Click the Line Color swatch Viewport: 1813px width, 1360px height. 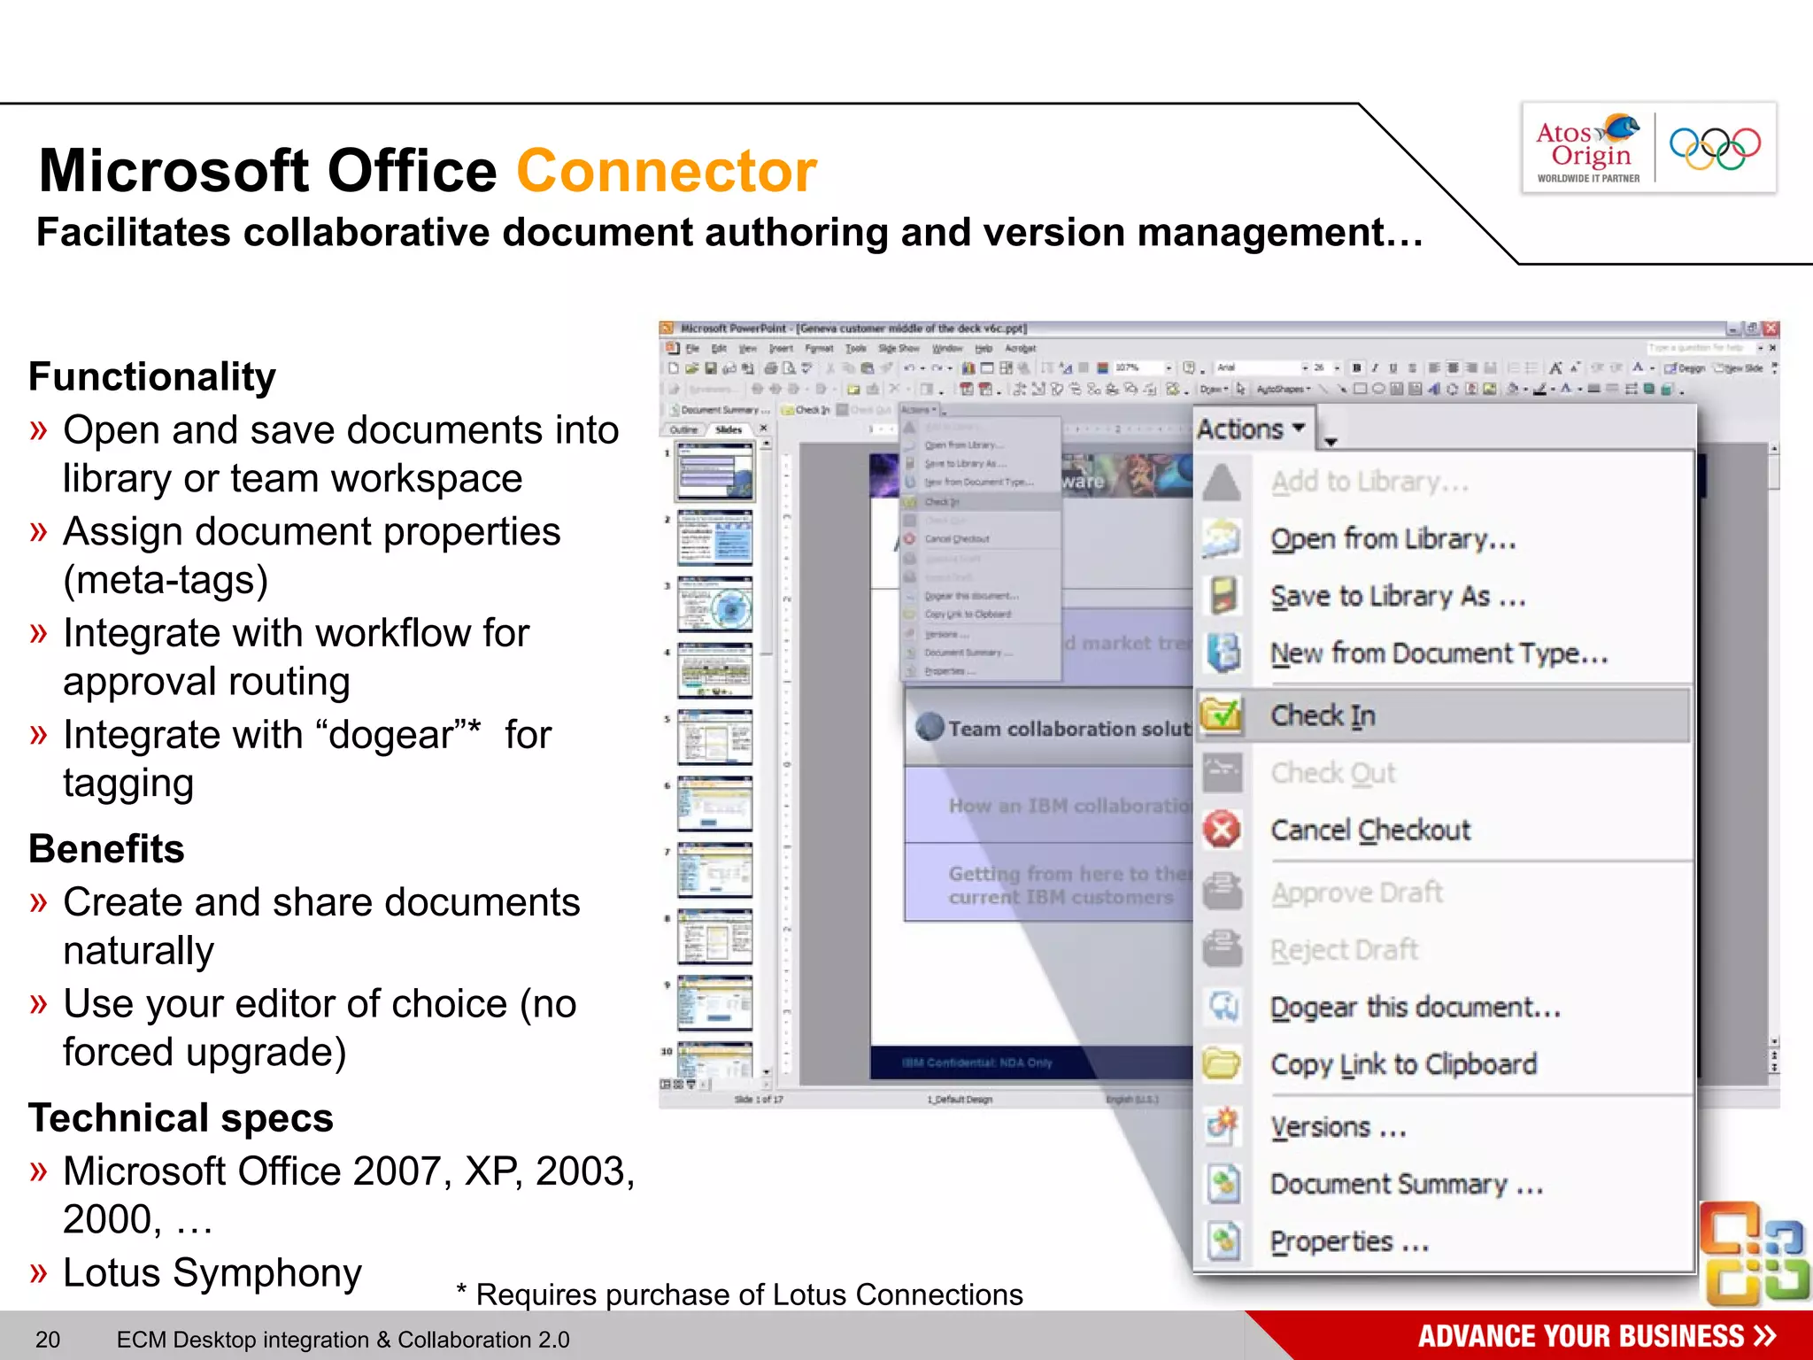click(1539, 389)
